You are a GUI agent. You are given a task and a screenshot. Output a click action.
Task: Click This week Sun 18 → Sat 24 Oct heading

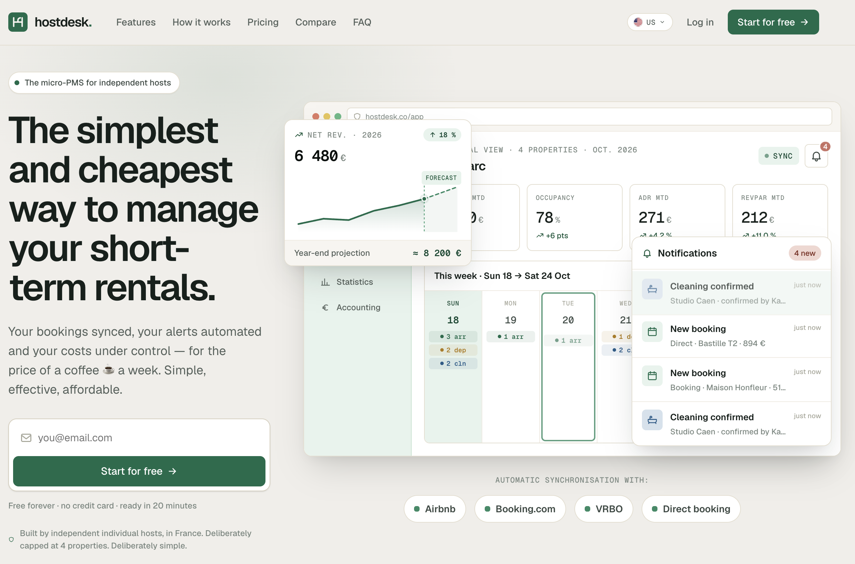coord(502,276)
